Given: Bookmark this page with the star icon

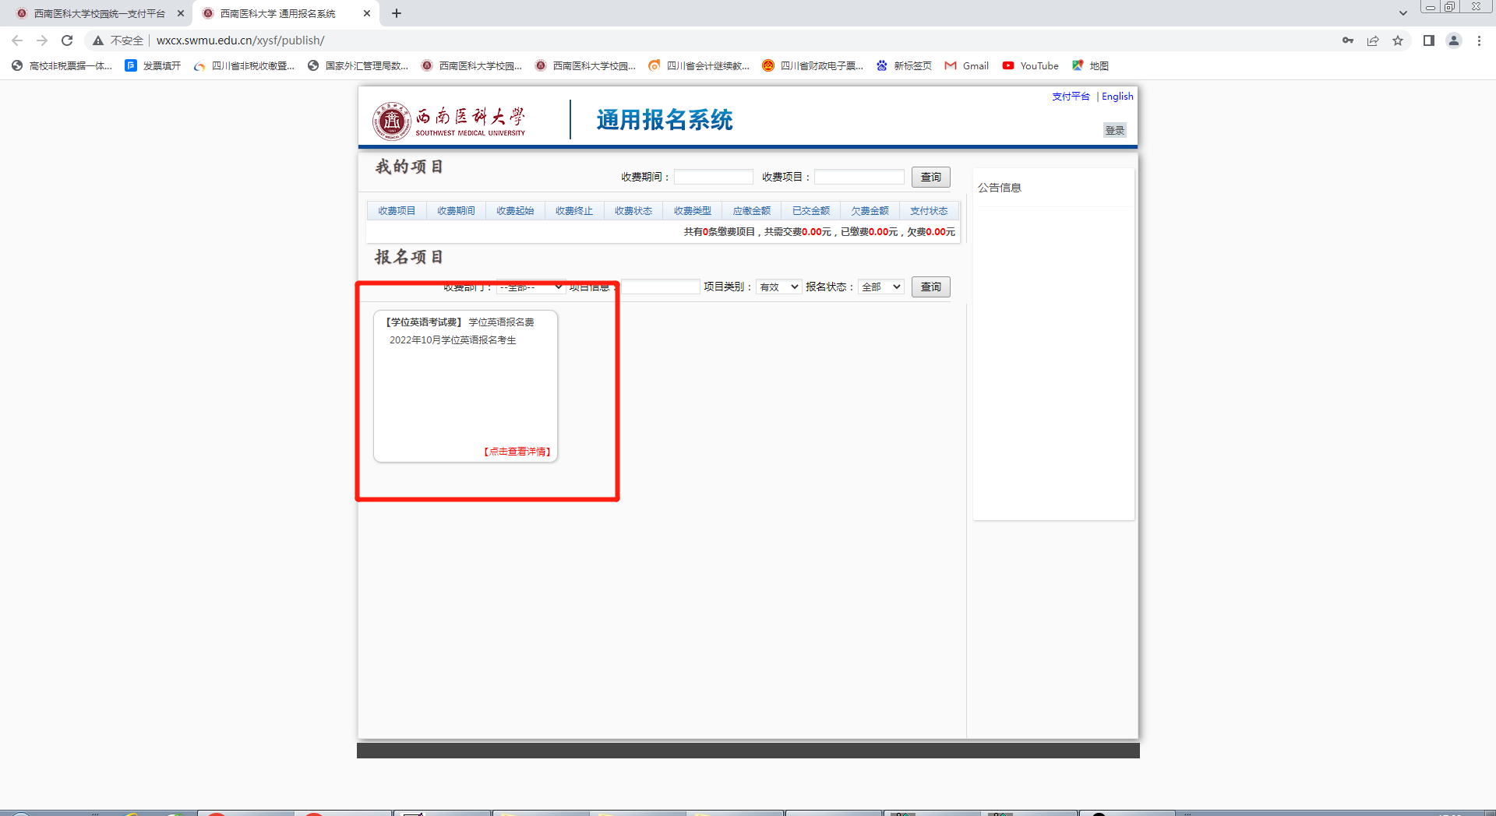Looking at the screenshot, I should tap(1398, 40).
